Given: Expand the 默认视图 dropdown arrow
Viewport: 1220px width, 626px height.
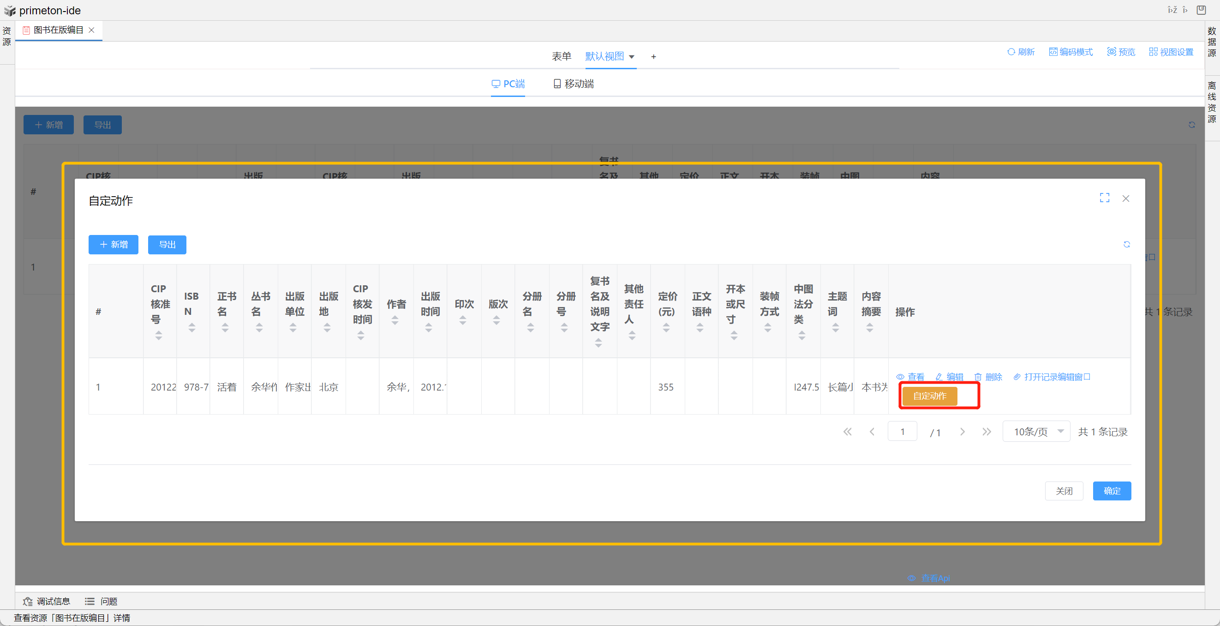Looking at the screenshot, I should (x=631, y=57).
